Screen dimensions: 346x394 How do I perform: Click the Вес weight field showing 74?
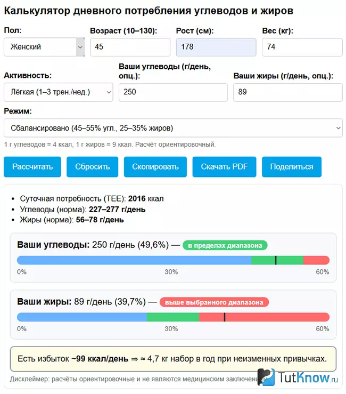click(x=302, y=47)
